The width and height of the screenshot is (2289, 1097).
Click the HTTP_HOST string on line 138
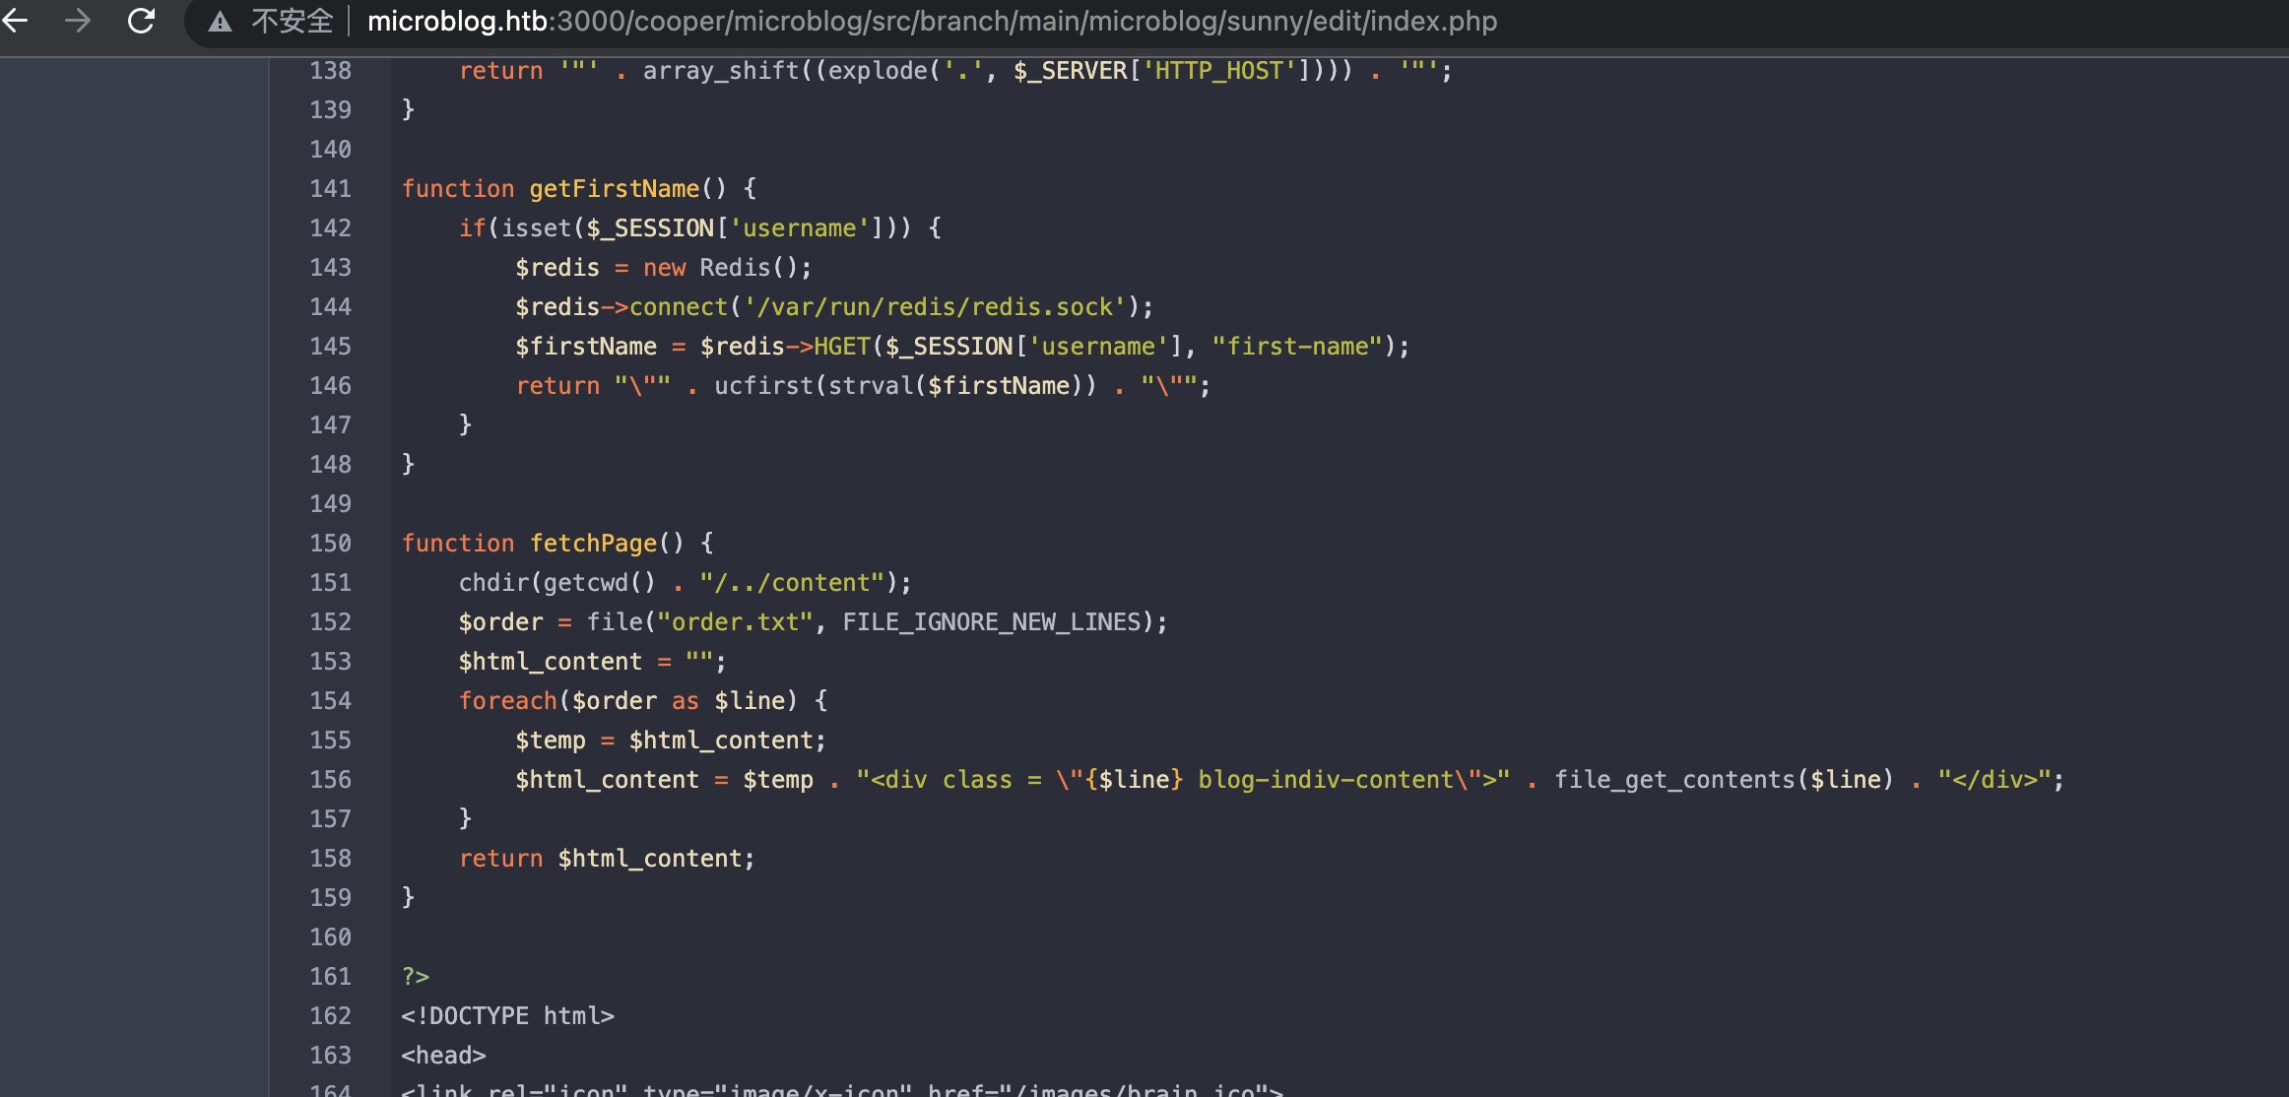pos(1218,70)
